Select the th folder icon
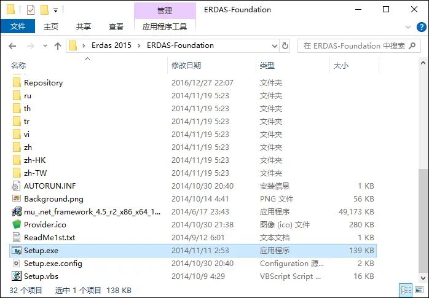The height and width of the screenshot is (298, 429). (x=17, y=109)
